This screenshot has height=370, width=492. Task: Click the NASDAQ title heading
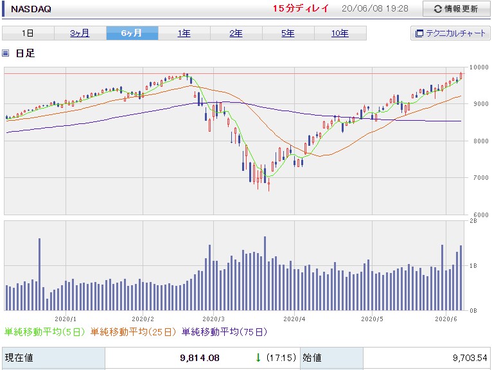pyautogui.click(x=31, y=9)
